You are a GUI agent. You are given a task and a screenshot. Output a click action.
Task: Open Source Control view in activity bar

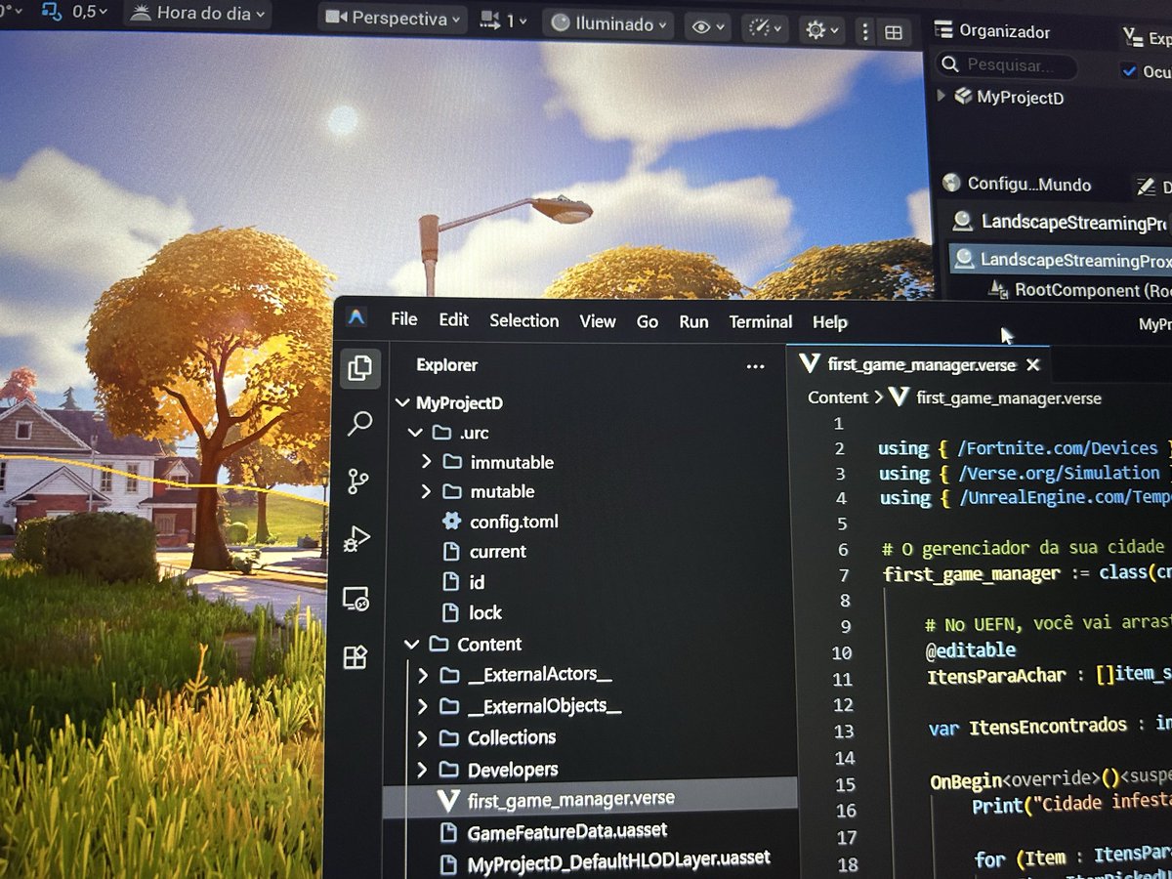coord(358,481)
